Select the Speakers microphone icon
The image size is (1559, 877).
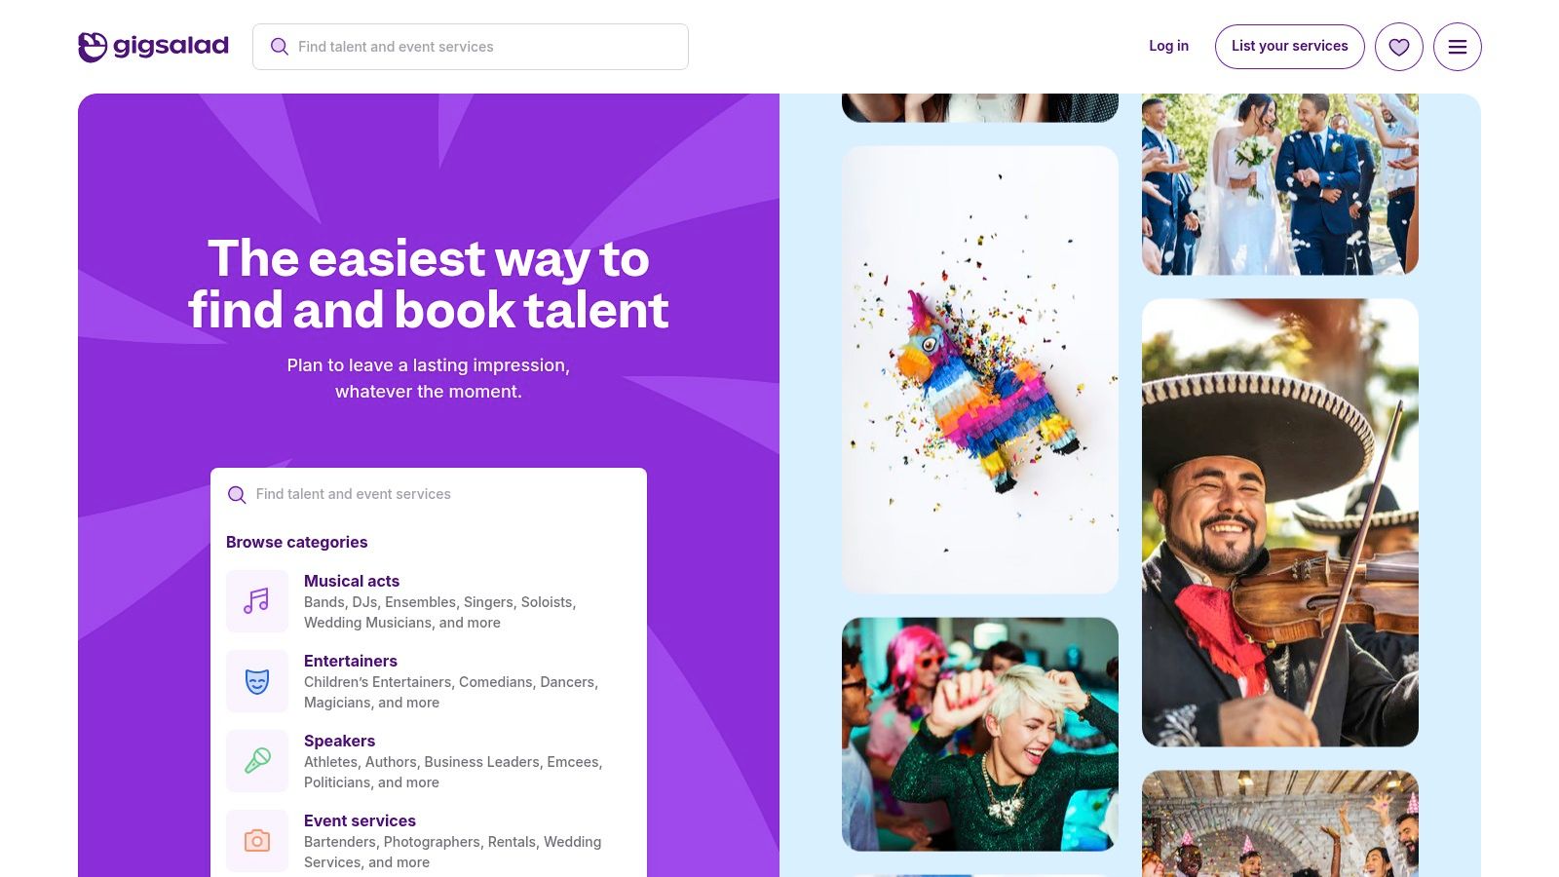click(x=257, y=761)
